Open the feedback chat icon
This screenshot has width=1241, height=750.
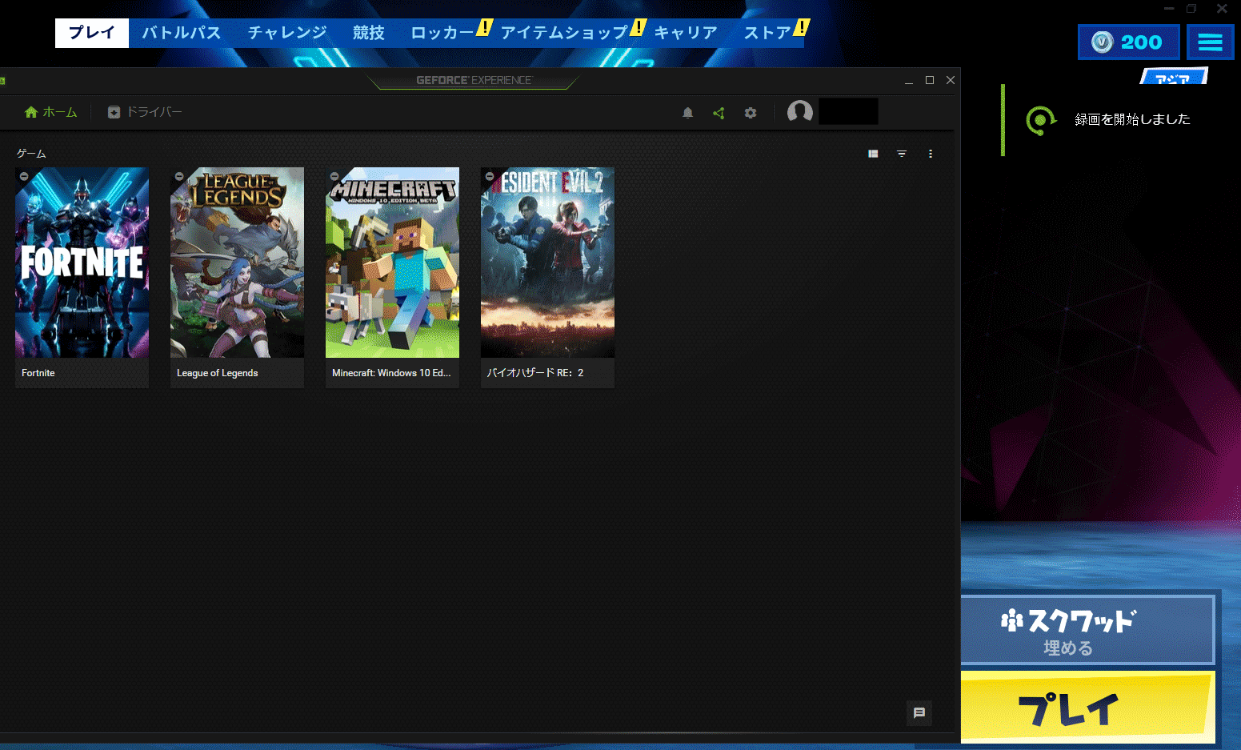coord(919,712)
